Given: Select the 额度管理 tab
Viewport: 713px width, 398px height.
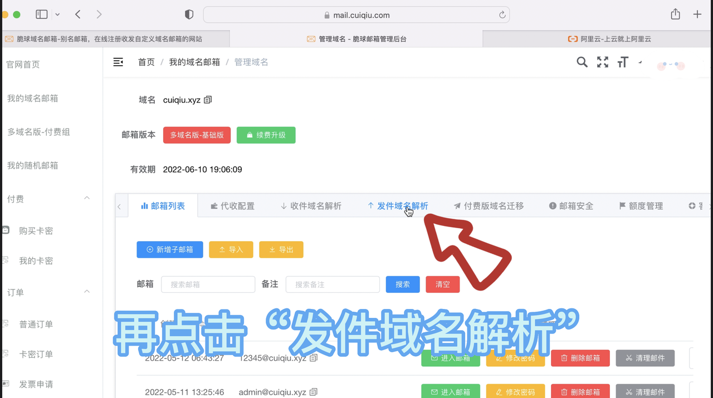Looking at the screenshot, I should [x=641, y=206].
